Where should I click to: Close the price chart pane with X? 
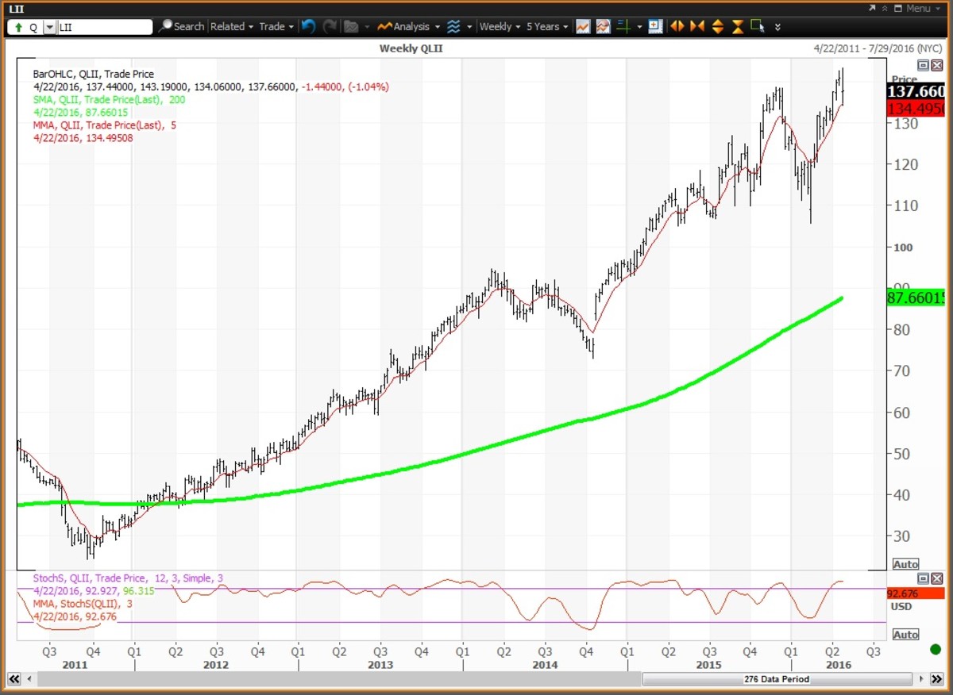(x=937, y=65)
